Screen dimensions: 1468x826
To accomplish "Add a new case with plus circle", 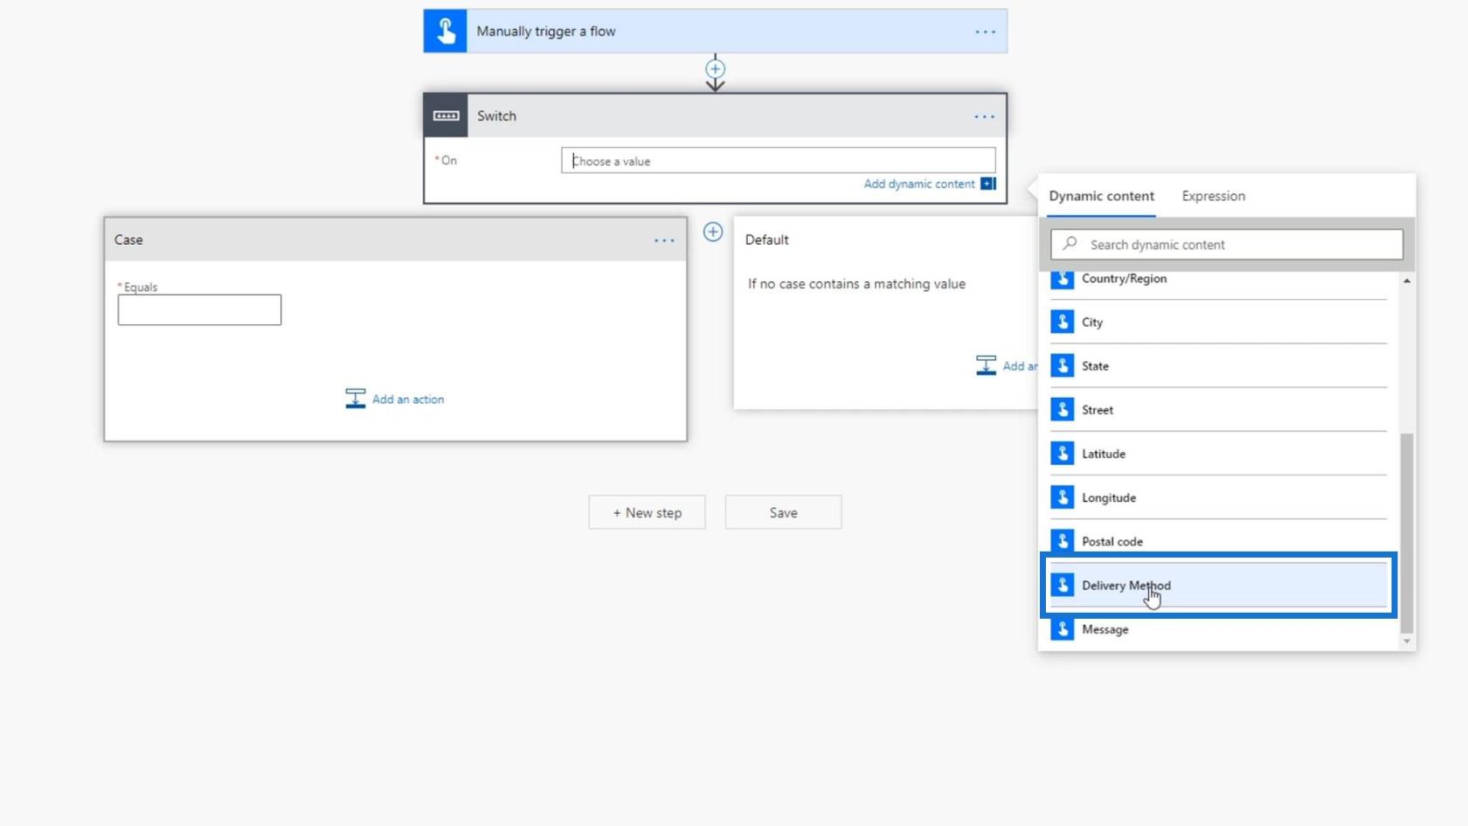I will pyautogui.click(x=713, y=232).
